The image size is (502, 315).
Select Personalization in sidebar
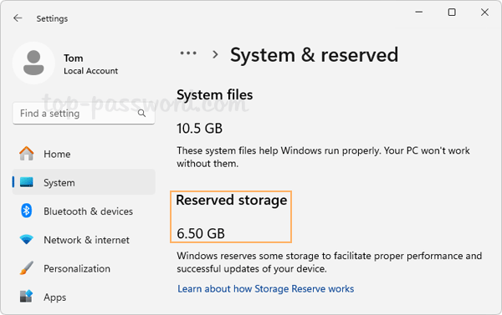click(x=77, y=269)
